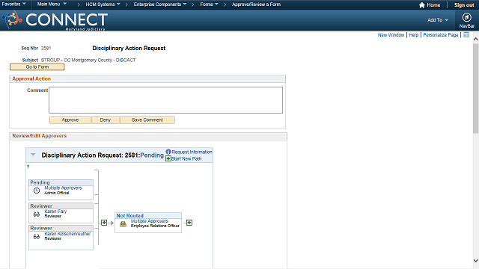Open the Help link
The height and width of the screenshot is (269, 479).
[414, 35]
